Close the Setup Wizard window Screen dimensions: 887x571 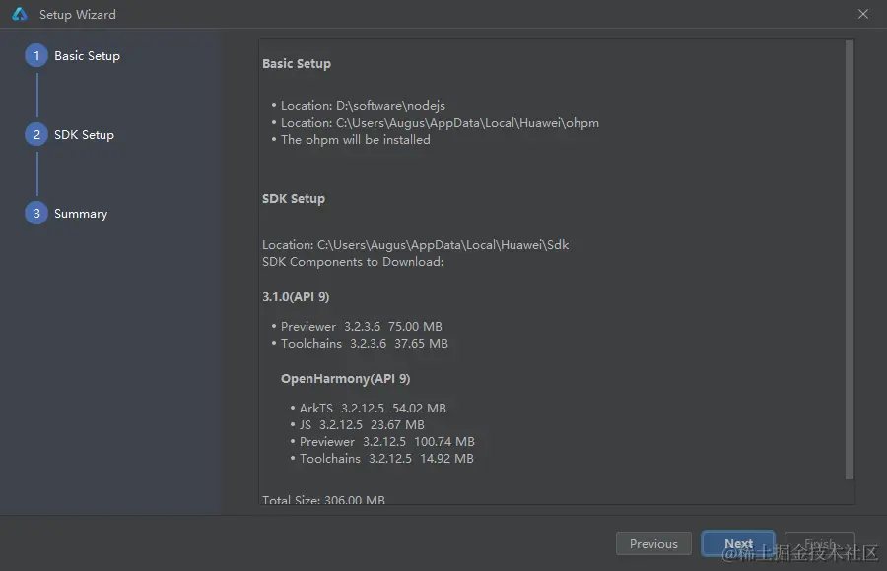click(x=862, y=14)
